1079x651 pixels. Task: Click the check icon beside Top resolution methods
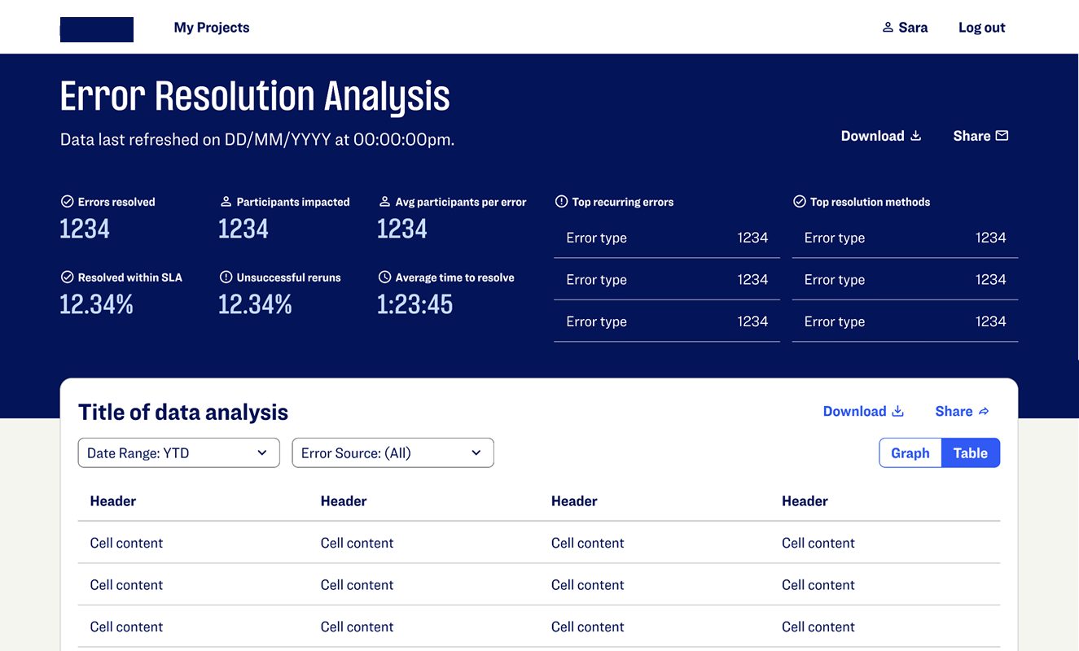pos(800,202)
